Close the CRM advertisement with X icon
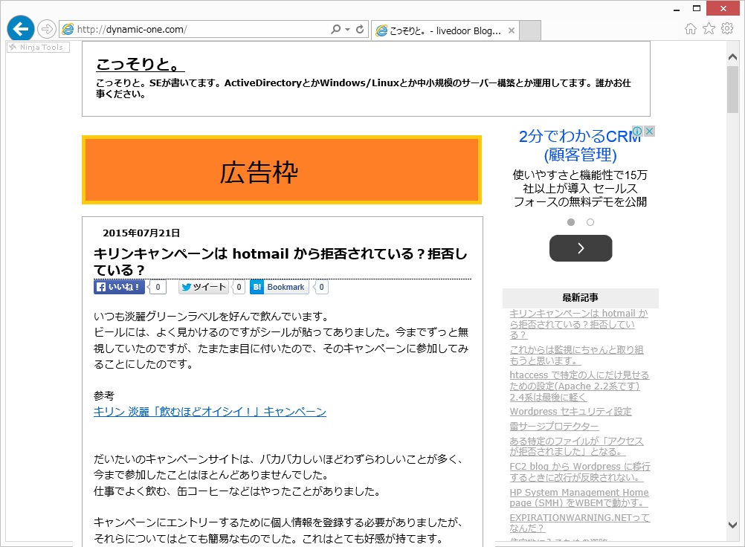This screenshot has height=547, width=745. tap(650, 131)
